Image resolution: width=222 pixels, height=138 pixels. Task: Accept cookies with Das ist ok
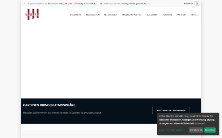coord(210,130)
